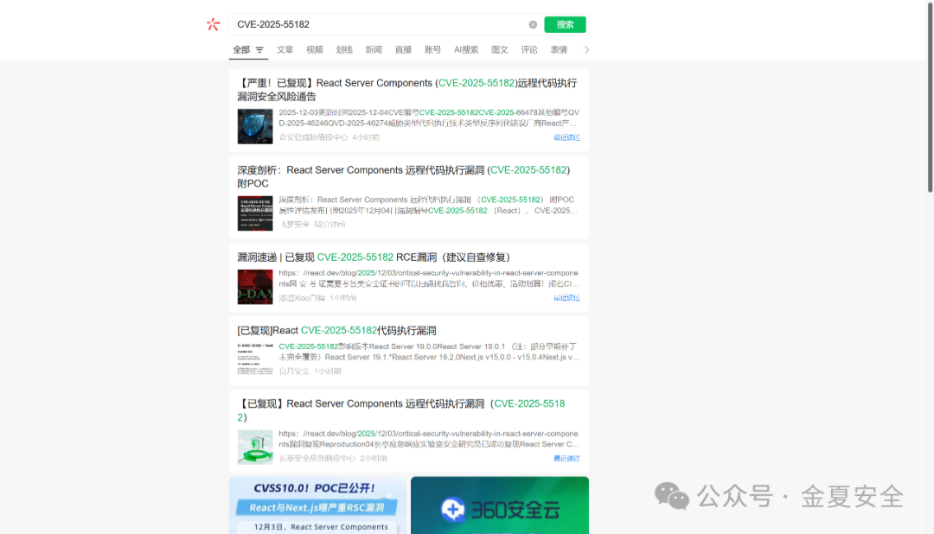This screenshot has height=534, width=934.
Task: Open the filter icon next to 全部
Action: coord(259,50)
